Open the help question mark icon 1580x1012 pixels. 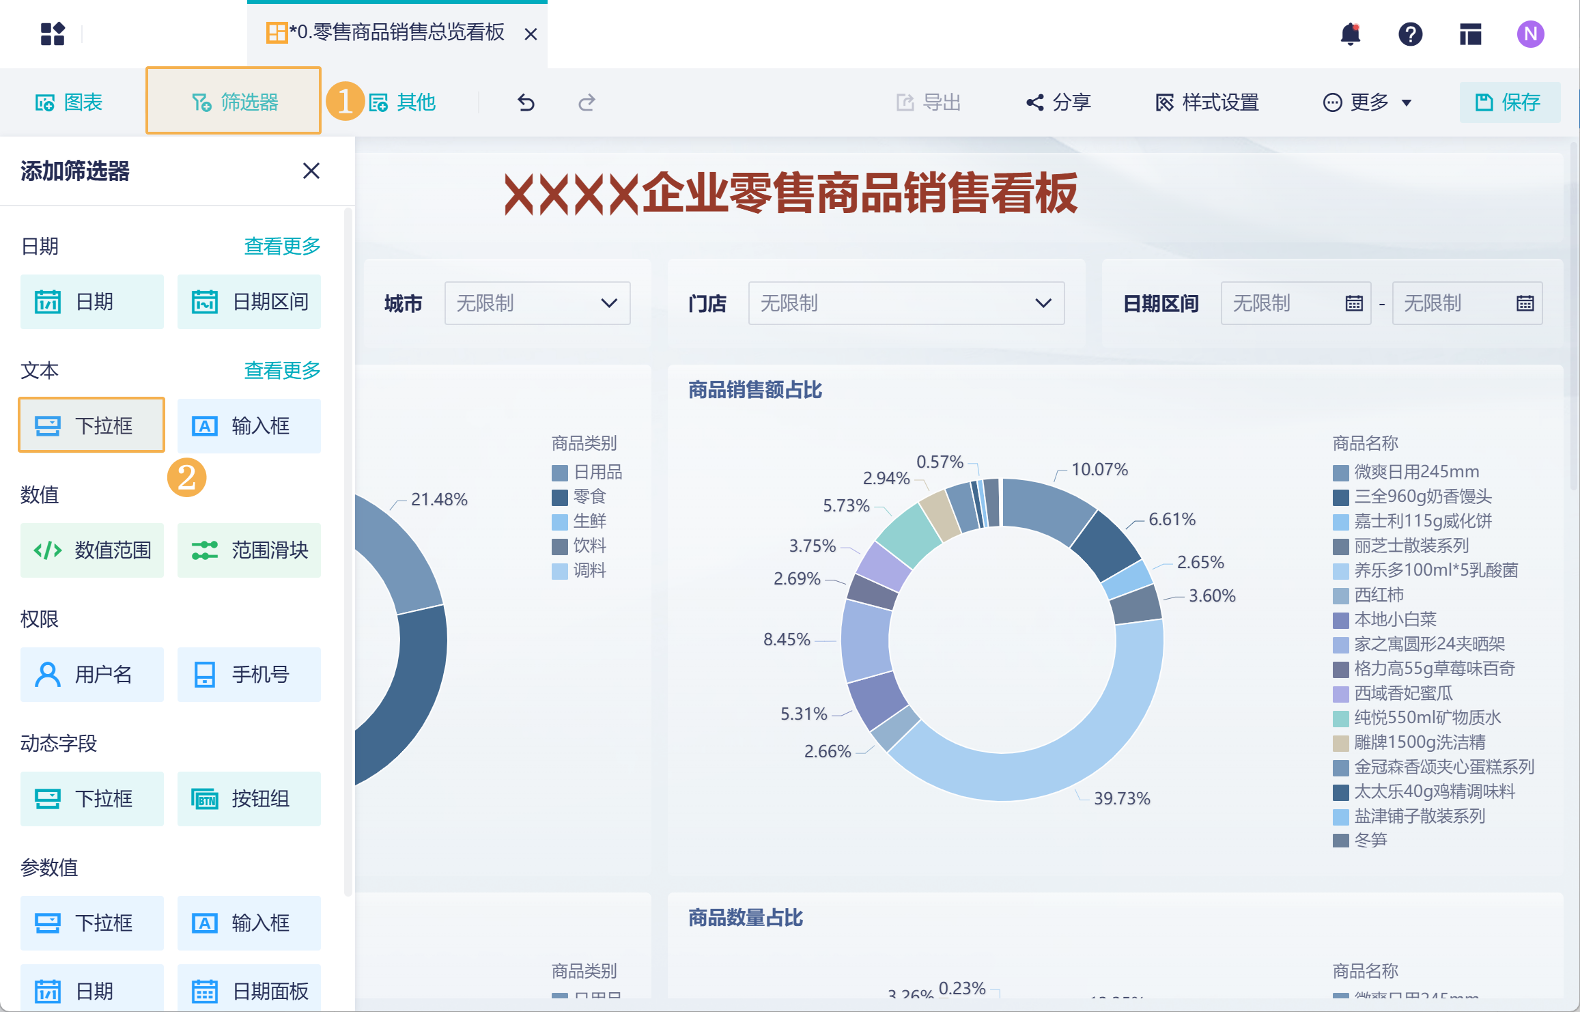1410,33
